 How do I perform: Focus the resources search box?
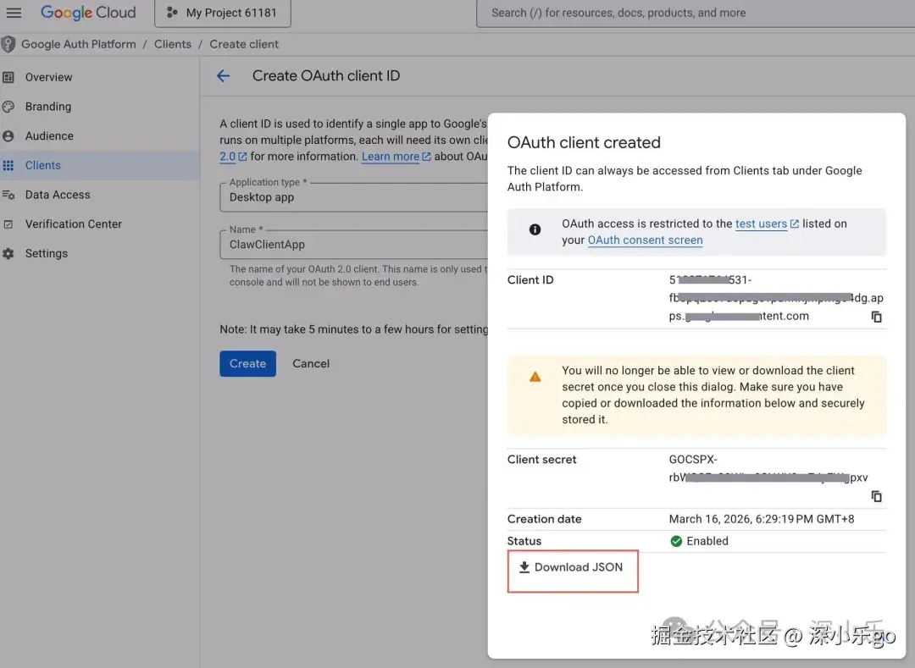696,13
